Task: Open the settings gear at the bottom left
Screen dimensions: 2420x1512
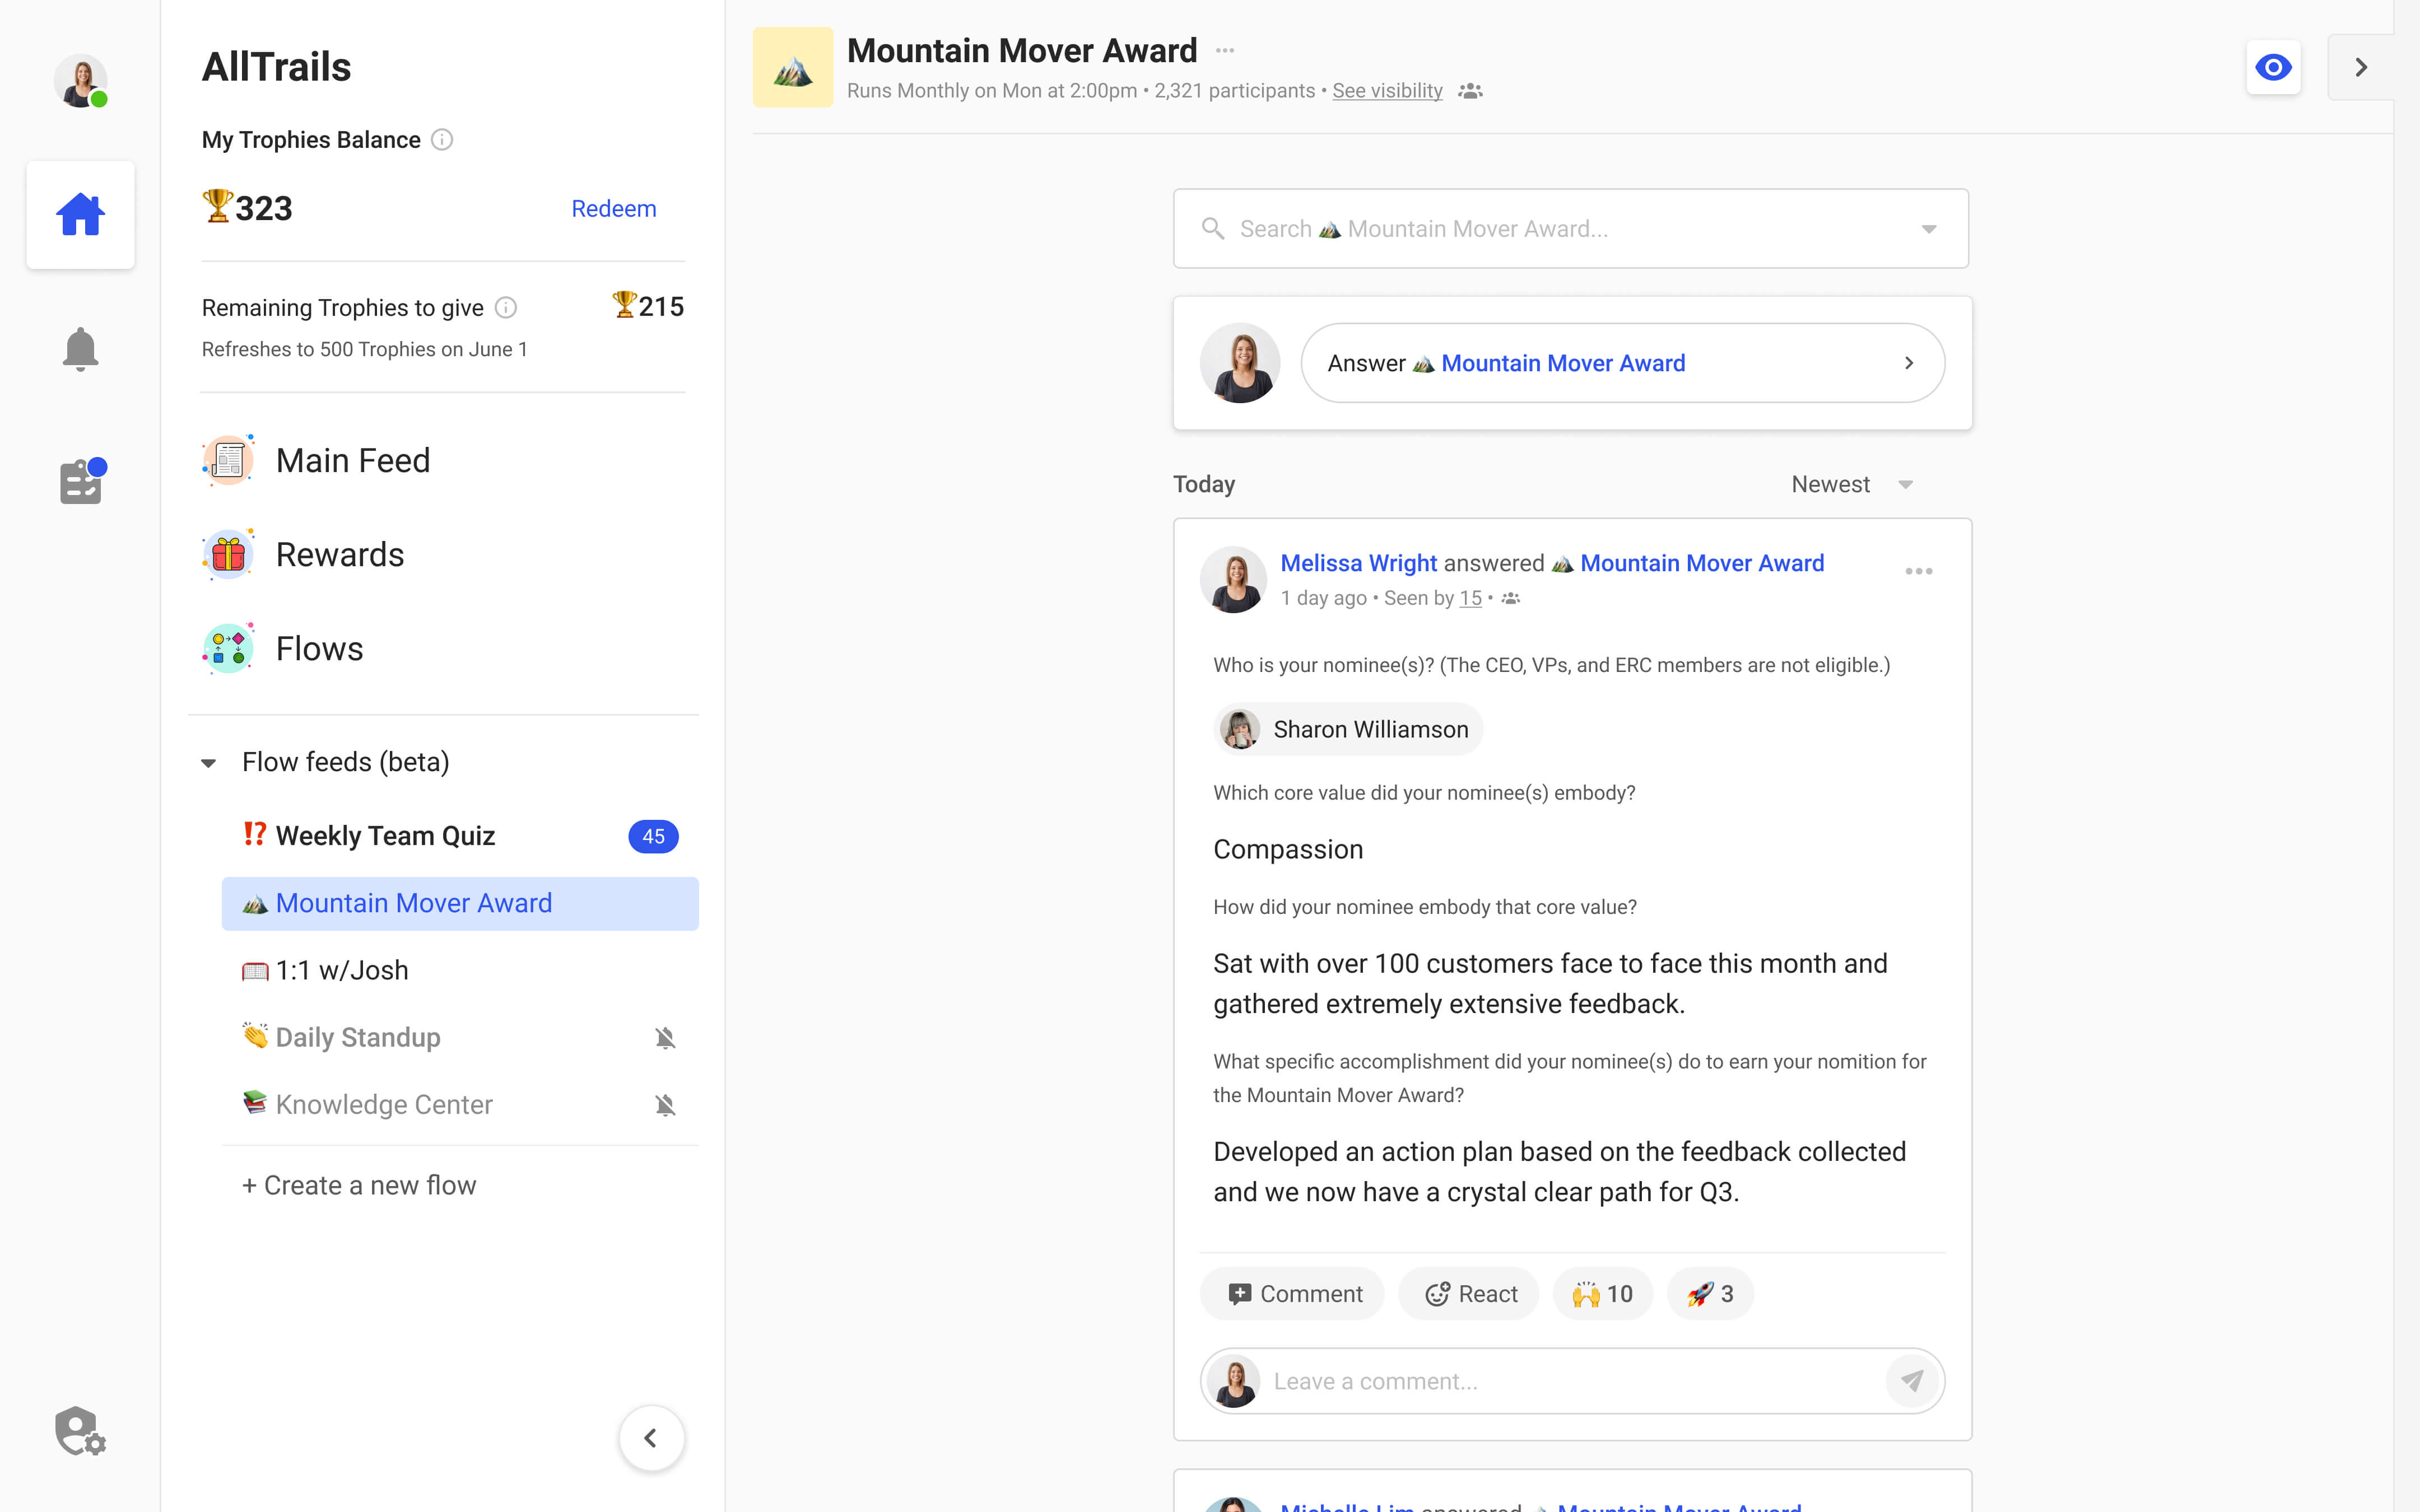Action: [79, 1430]
